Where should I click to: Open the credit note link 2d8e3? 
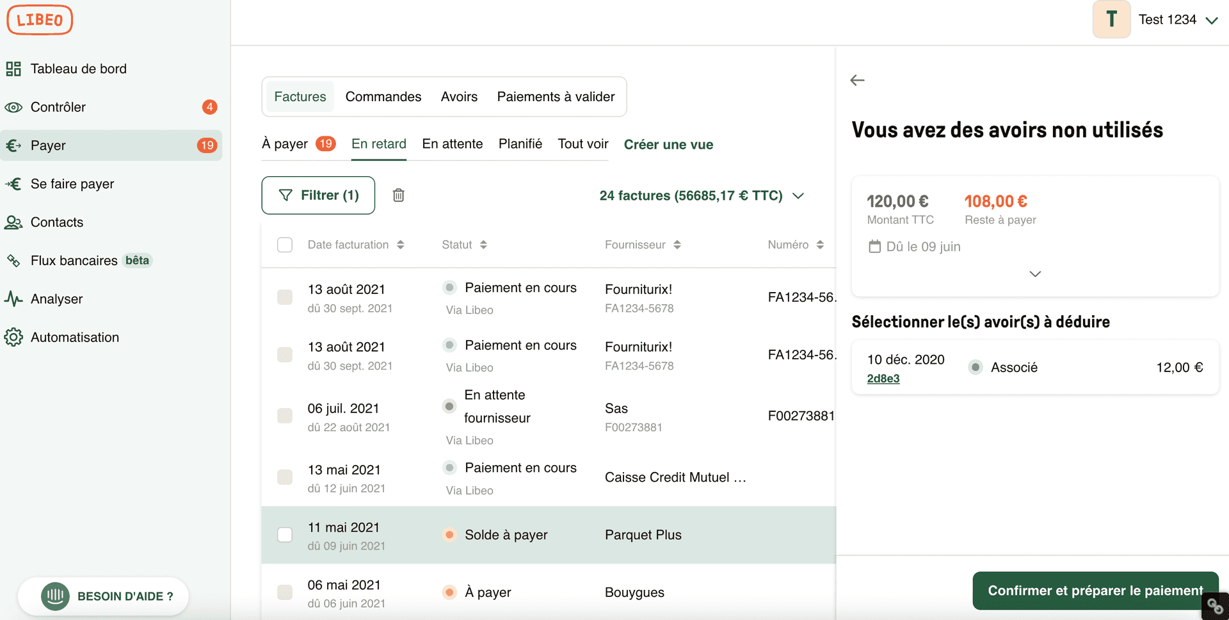click(883, 379)
